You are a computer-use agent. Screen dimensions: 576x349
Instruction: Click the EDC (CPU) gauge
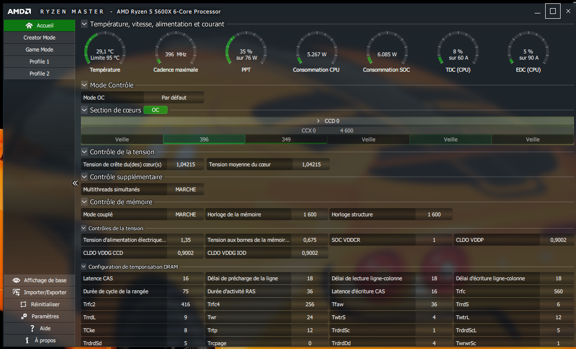(528, 52)
